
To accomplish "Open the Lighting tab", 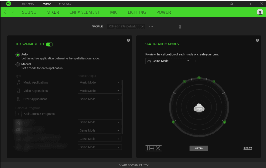I will coord(137,12).
